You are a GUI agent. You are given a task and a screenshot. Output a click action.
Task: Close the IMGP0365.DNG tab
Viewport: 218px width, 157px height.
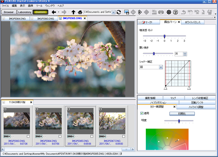tap(85, 18)
